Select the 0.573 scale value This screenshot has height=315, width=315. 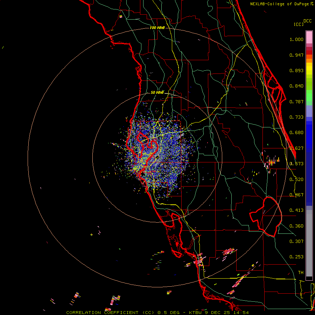[296, 164]
